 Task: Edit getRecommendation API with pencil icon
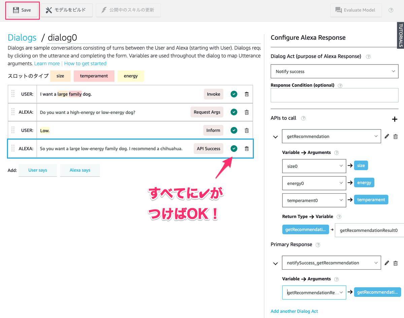(387, 136)
